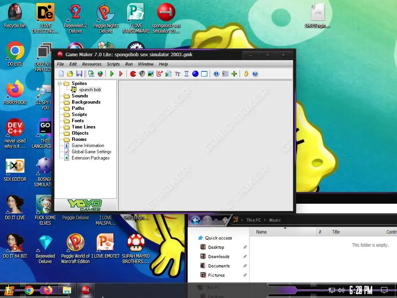Open Downloads in Explorer sidebar
397x298 pixels.
(x=219, y=256)
